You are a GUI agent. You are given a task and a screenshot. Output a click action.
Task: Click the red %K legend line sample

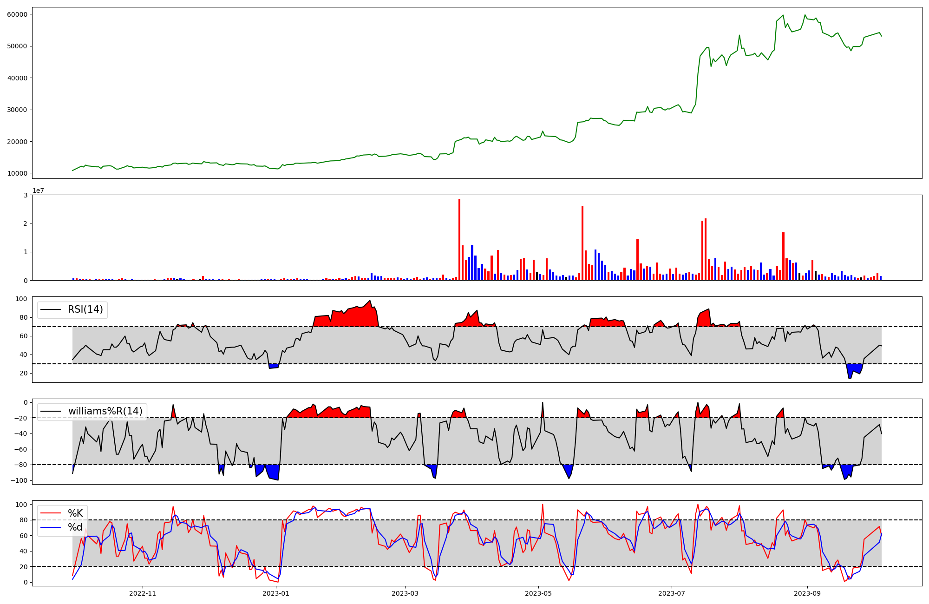[x=51, y=513]
